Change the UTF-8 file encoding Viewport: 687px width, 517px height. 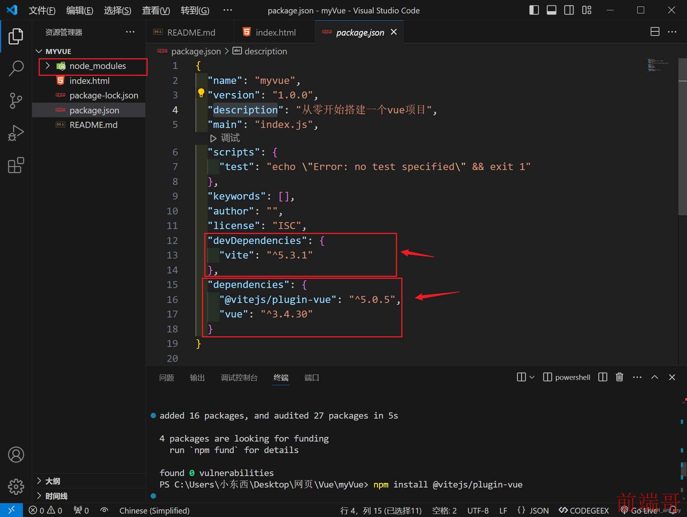click(478, 510)
